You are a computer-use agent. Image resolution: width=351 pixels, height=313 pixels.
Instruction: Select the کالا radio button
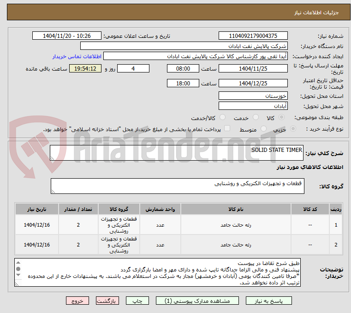282,117
